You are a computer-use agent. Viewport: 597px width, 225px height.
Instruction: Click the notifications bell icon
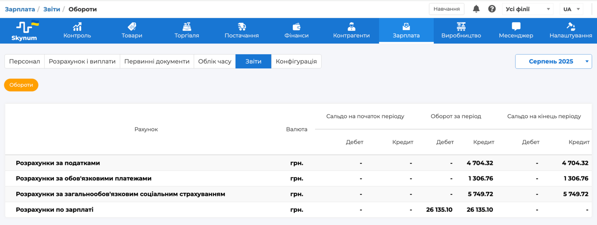pyautogui.click(x=476, y=9)
